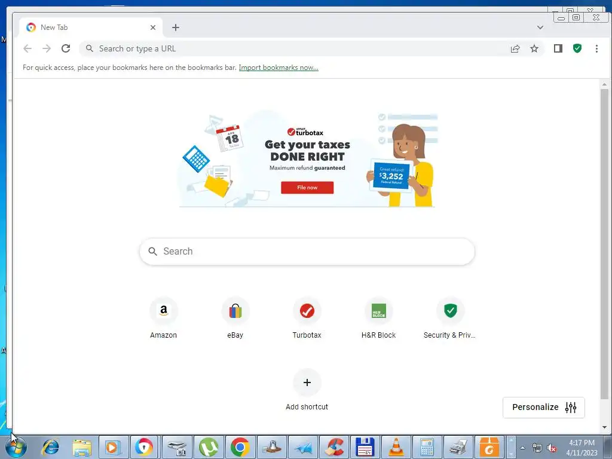This screenshot has height=459, width=612.
Task: Open the blue floppy disk app in taskbar
Action: [365, 447]
